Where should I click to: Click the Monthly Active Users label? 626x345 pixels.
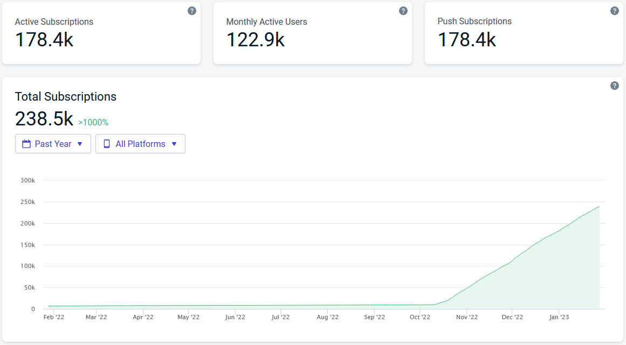pyautogui.click(x=267, y=22)
